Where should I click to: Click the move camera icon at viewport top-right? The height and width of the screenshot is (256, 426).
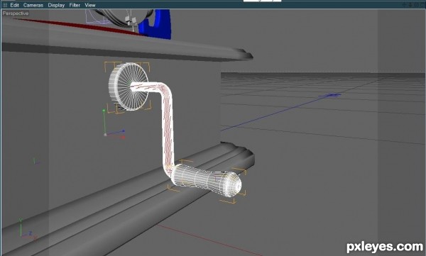[404, 5]
